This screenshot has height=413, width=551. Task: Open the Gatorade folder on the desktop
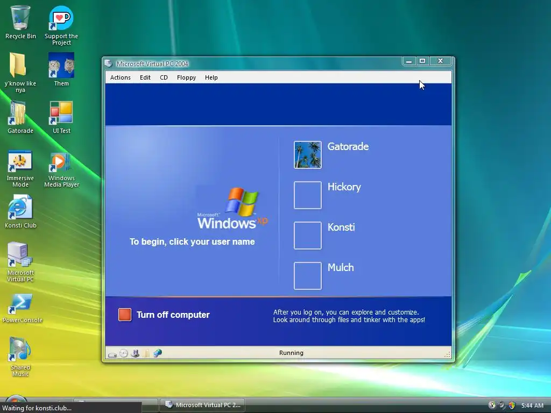pyautogui.click(x=20, y=117)
